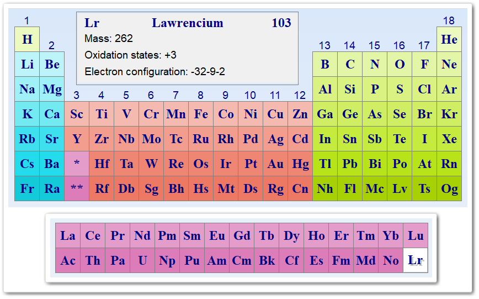Screen dimensions: 479x299
Task: Click the Gold (Au) element
Action: click(275, 164)
